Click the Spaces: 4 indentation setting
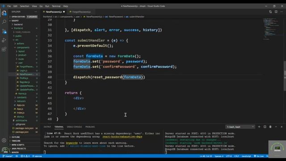 (x=219, y=156)
